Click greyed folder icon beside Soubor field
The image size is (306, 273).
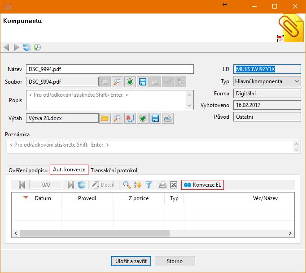(105, 82)
